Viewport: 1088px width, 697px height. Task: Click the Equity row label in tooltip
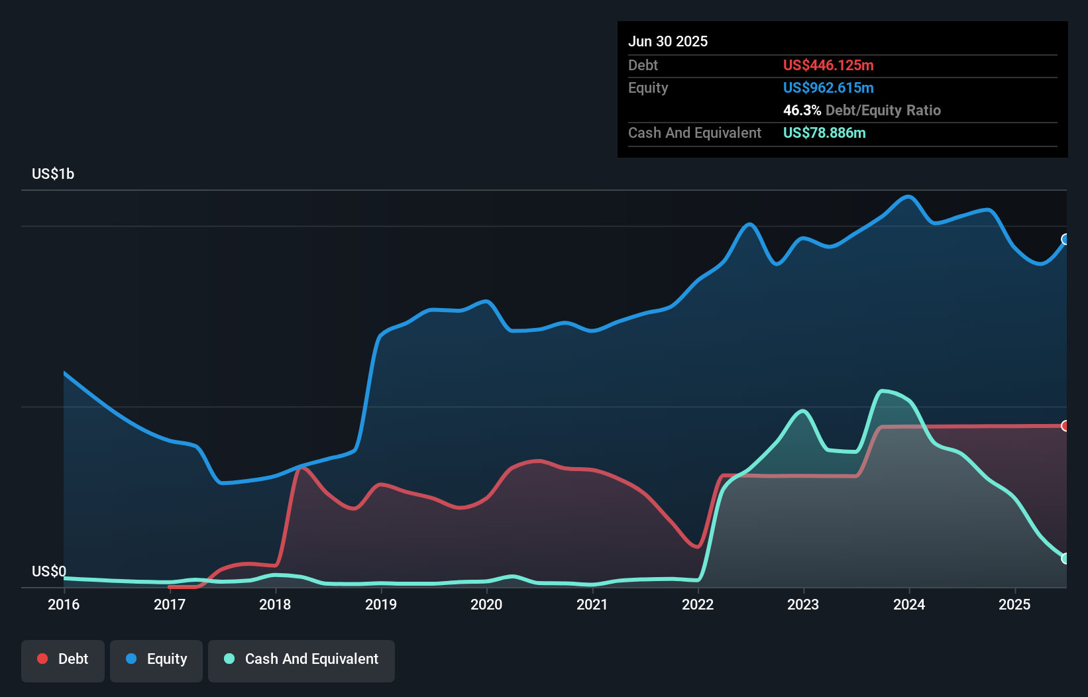(x=648, y=88)
